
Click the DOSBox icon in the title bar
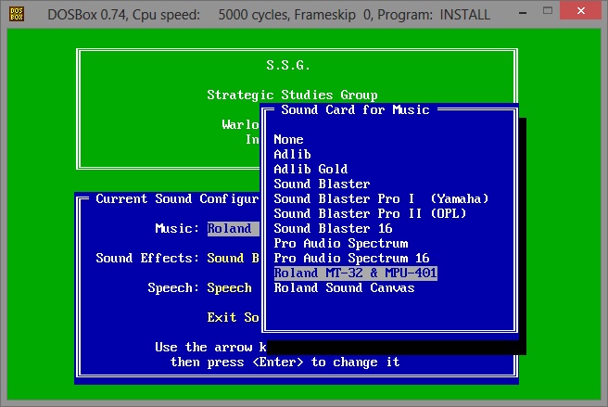(x=17, y=14)
